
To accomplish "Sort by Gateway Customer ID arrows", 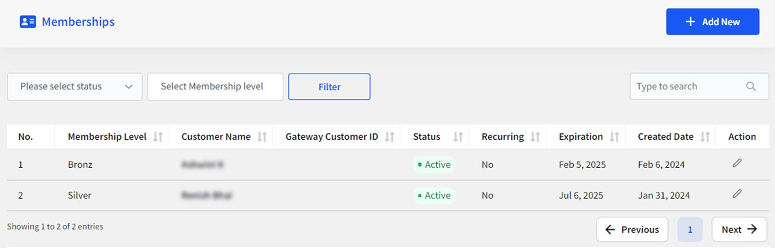I will (389, 137).
